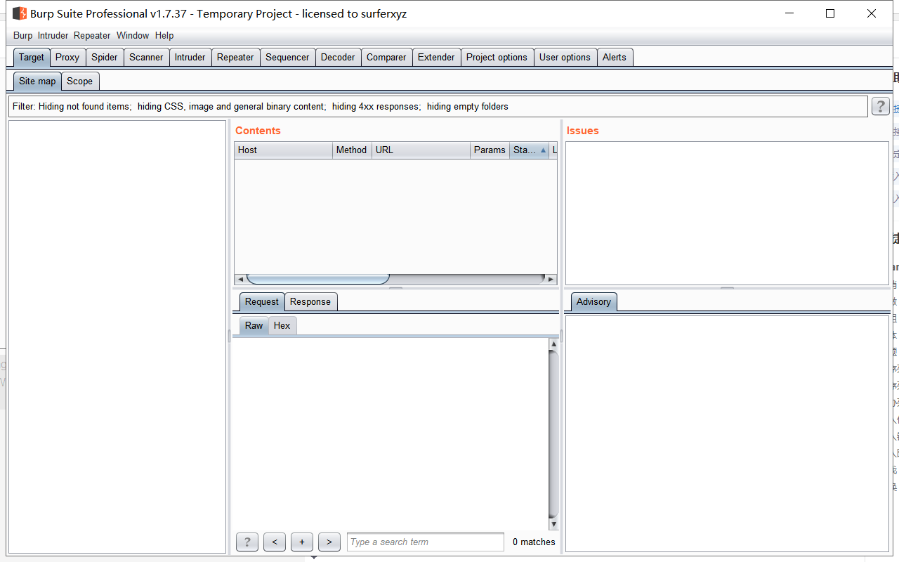Click the Issues section heading
Image resolution: width=899 pixels, height=562 pixels.
(x=583, y=131)
